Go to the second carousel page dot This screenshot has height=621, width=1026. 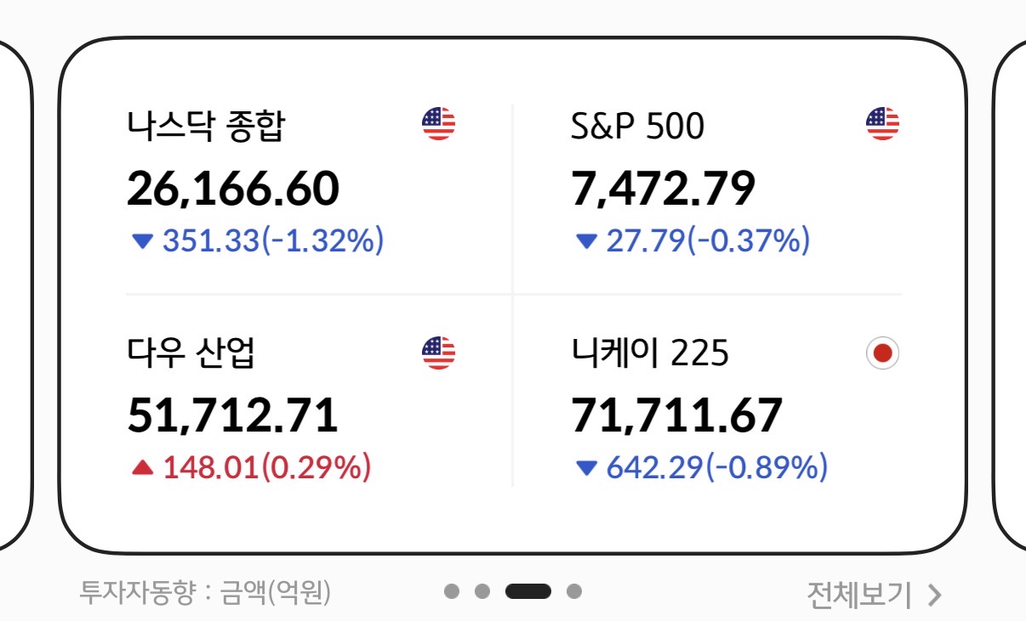[x=482, y=591]
